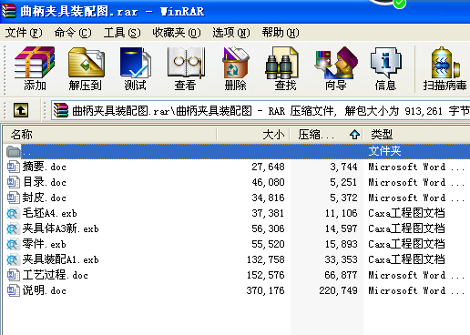470x335 pixels.
Task: Click the icon of 工艺过程.doc
Action: click(13, 275)
